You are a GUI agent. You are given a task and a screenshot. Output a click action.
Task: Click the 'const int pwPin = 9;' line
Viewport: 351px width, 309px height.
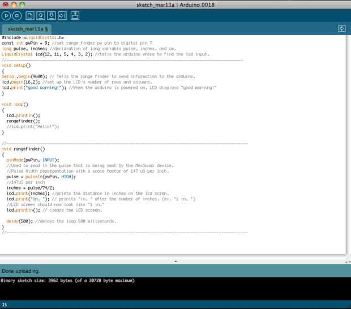[x=77, y=43]
